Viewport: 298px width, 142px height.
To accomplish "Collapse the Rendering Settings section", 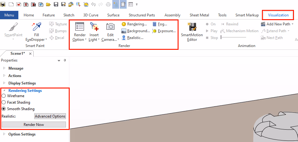I will tap(4, 91).
